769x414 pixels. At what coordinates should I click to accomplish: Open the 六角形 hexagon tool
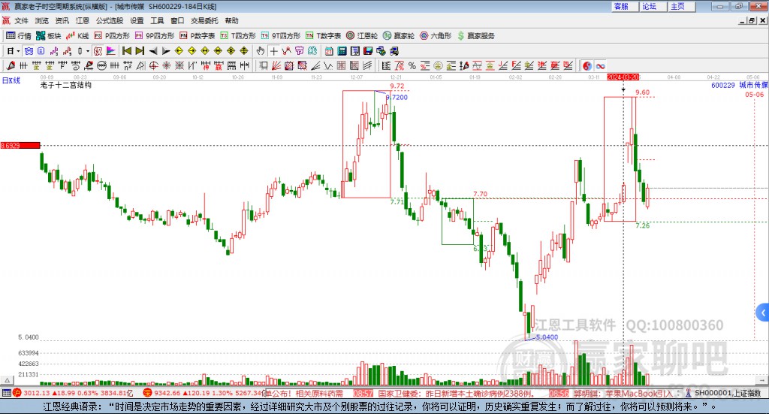[x=436, y=36]
